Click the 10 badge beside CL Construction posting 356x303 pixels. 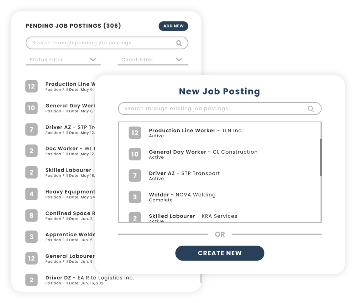135,154
